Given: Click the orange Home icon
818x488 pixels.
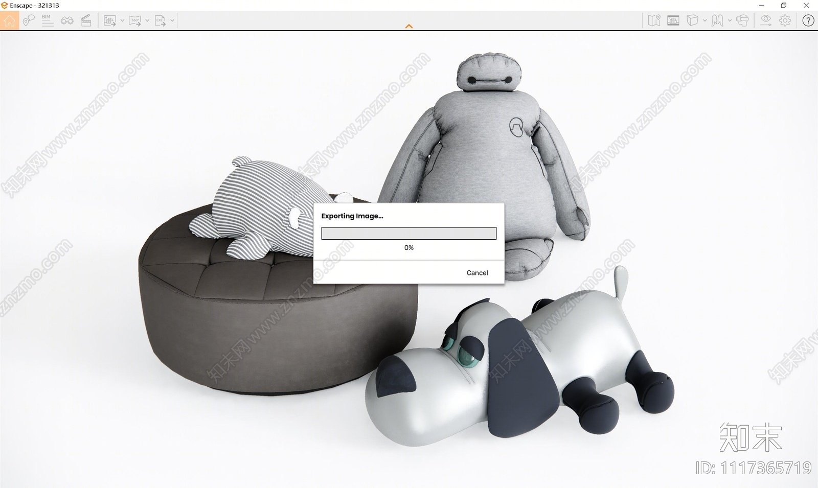Looking at the screenshot, I should [x=9, y=20].
